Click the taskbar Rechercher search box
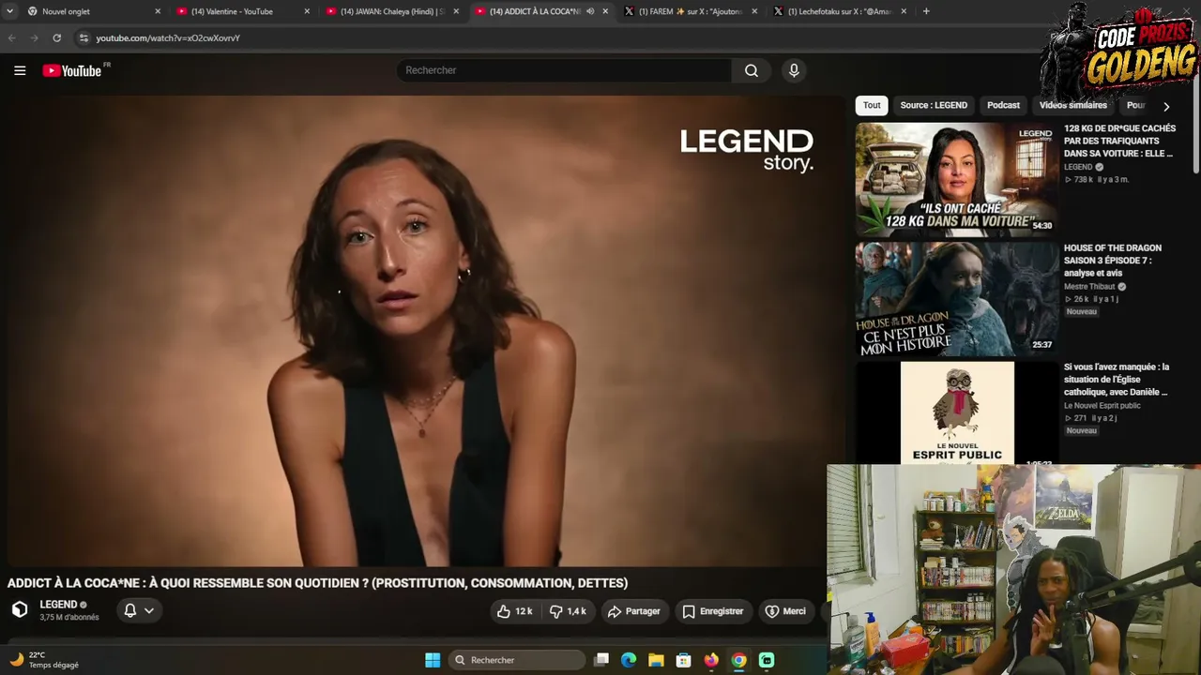The image size is (1201, 675). pos(517,660)
